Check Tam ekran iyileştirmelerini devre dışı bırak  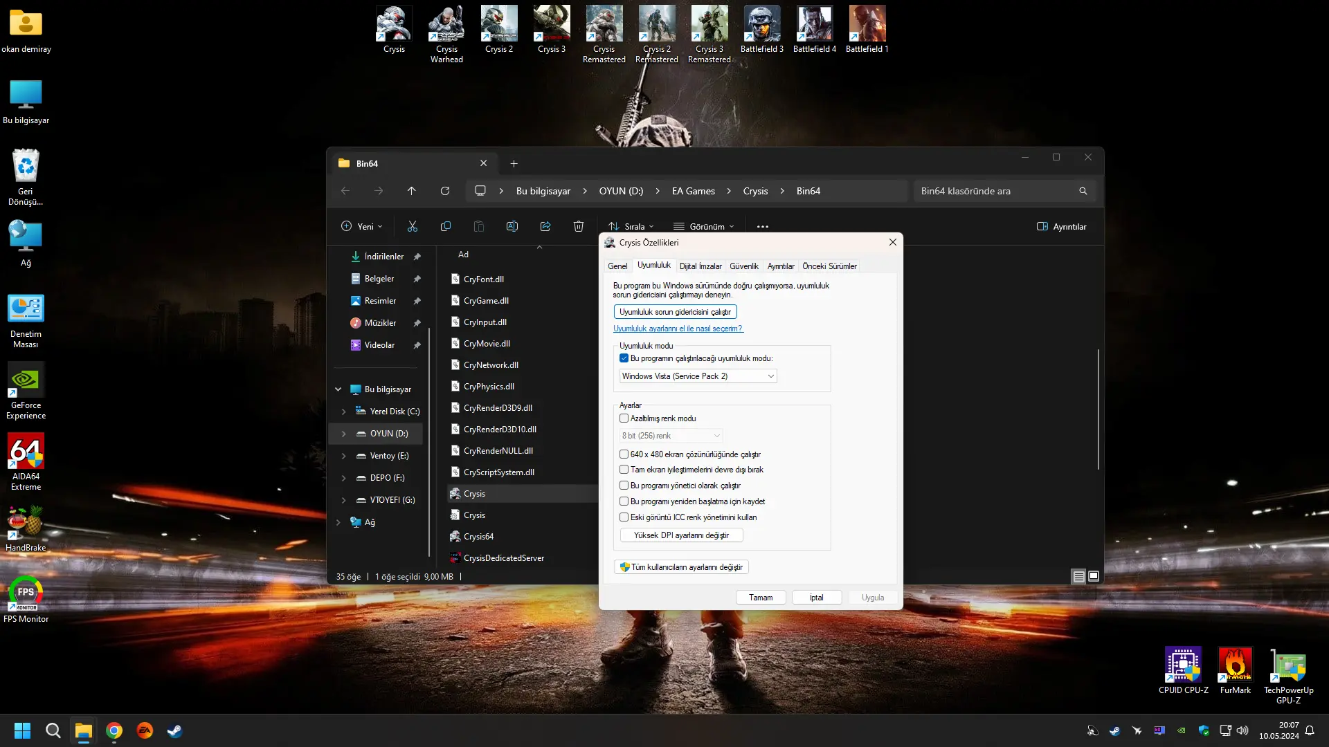(x=624, y=470)
